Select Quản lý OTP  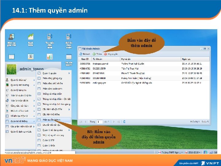pyautogui.click(x=54, y=140)
